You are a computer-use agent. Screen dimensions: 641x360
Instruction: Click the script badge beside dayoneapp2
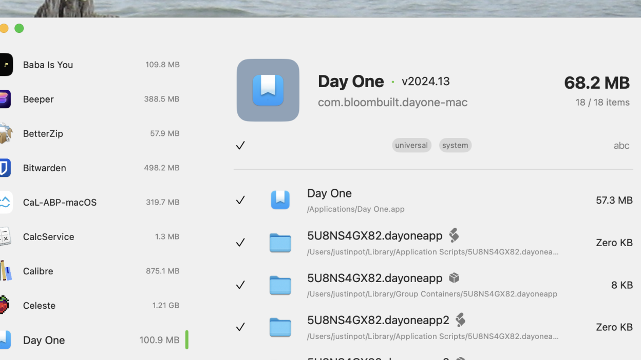tap(460, 320)
